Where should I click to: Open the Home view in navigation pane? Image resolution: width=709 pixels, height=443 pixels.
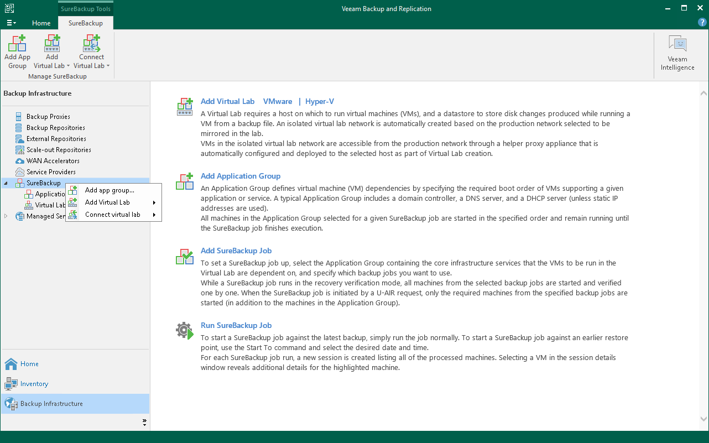coord(75,364)
